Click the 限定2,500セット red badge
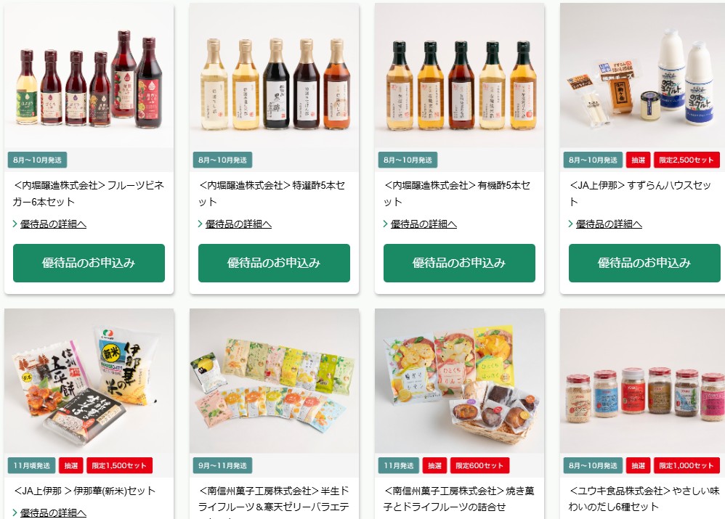The height and width of the screenshot is (519, 725). [686, 160]
